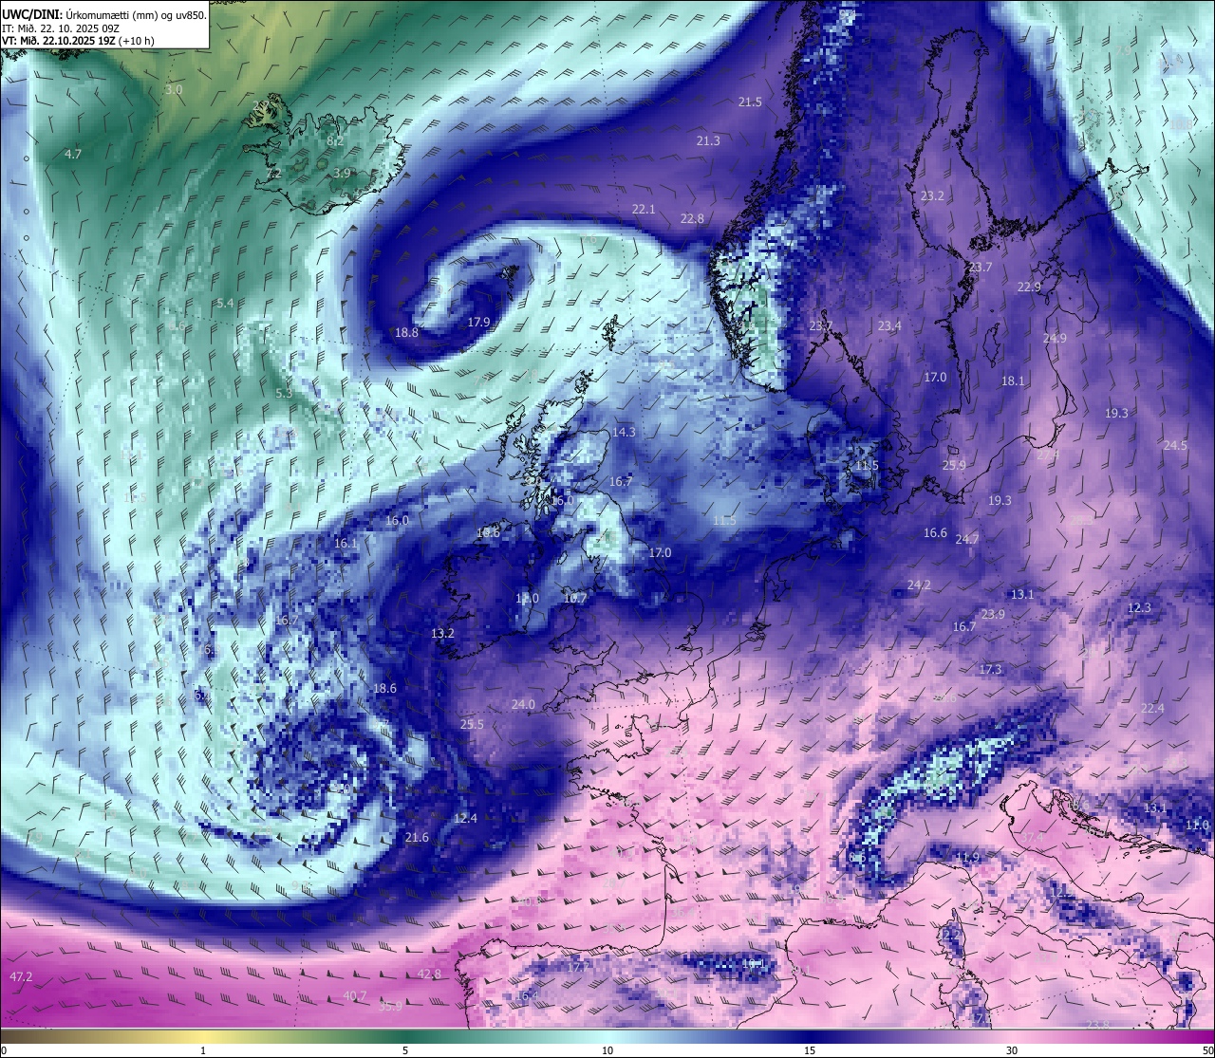Click the 50 label on color scale

pos(1206,1050)
